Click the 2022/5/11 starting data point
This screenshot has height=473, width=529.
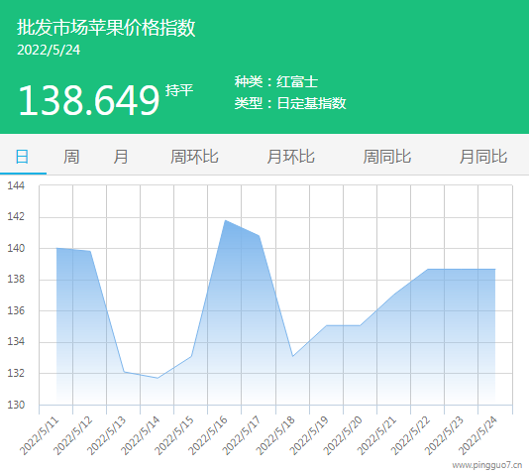(56, 248)
